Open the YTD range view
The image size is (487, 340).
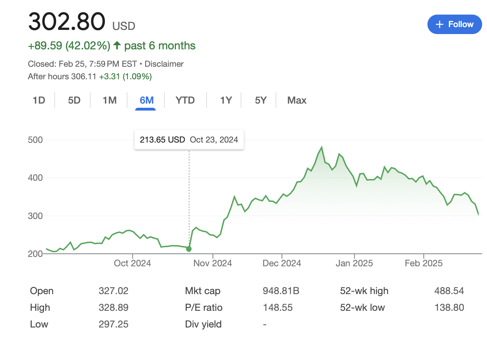point(185,100)
